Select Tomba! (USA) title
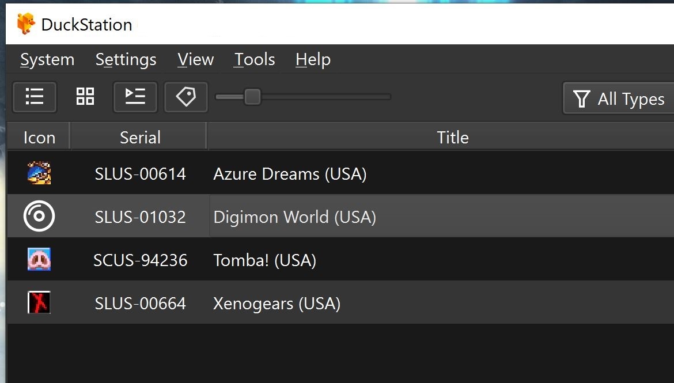 tap(265, 260)
